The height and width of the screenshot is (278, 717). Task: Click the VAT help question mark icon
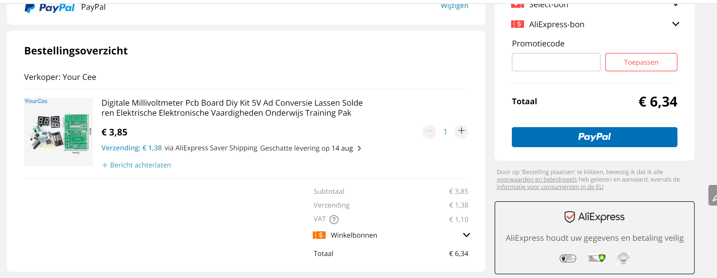pos(334,220)
